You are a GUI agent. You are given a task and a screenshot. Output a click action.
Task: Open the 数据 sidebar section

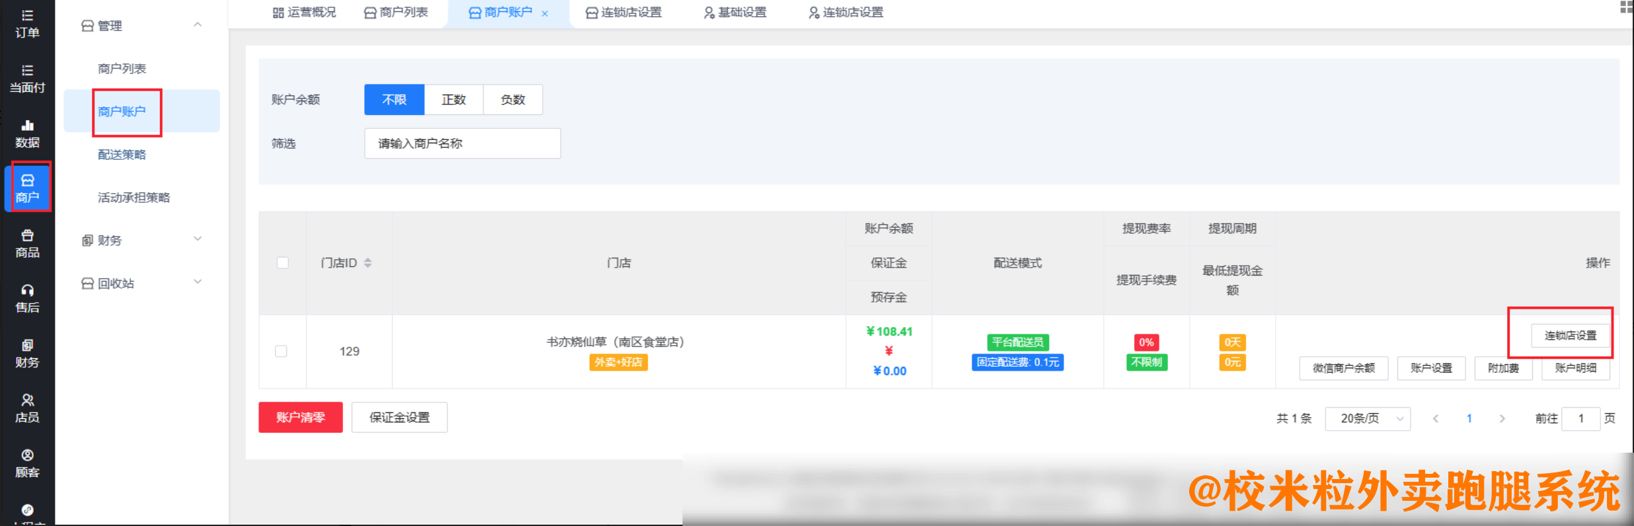(x=27, y=133)
